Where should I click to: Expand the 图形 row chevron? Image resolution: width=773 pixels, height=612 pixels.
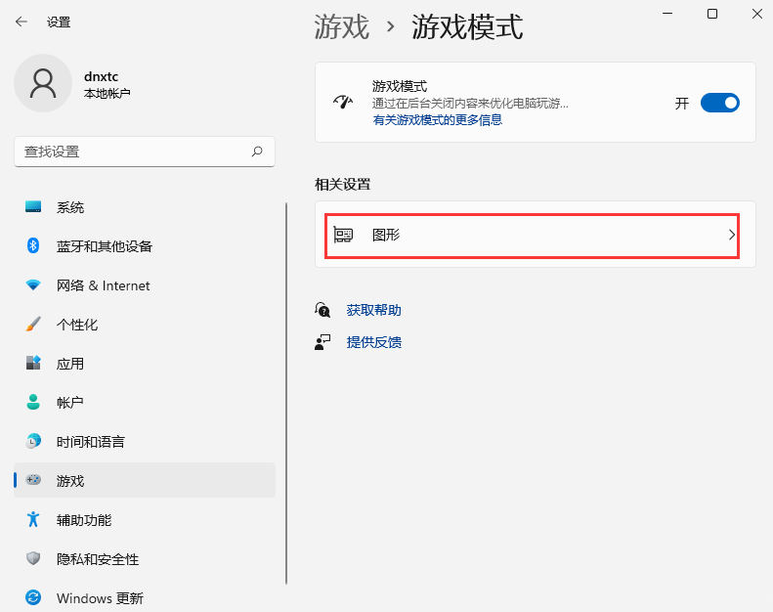click(732, 235)
